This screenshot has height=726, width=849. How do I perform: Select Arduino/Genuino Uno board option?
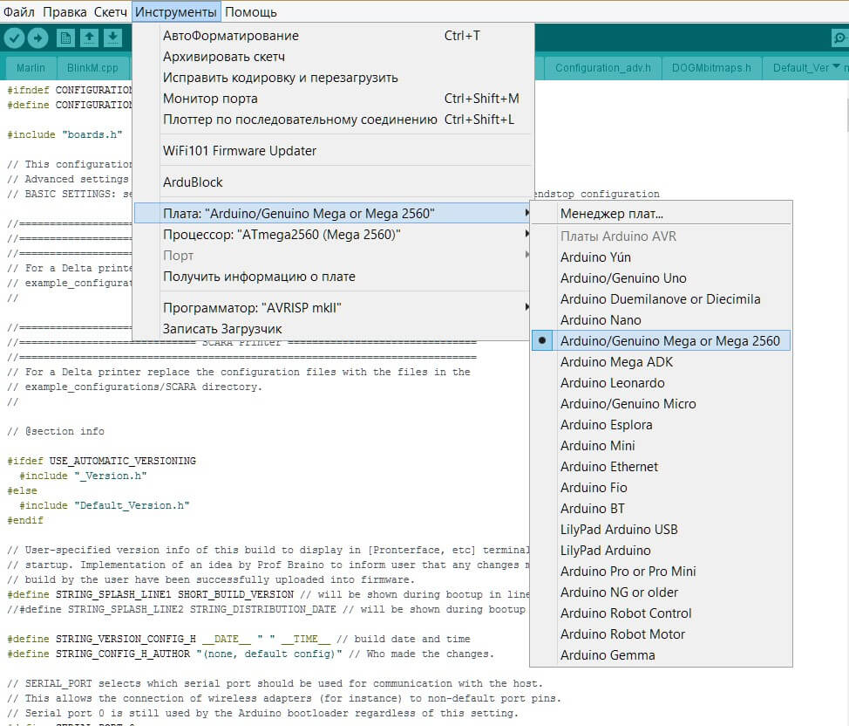click(x=623, y=278)
